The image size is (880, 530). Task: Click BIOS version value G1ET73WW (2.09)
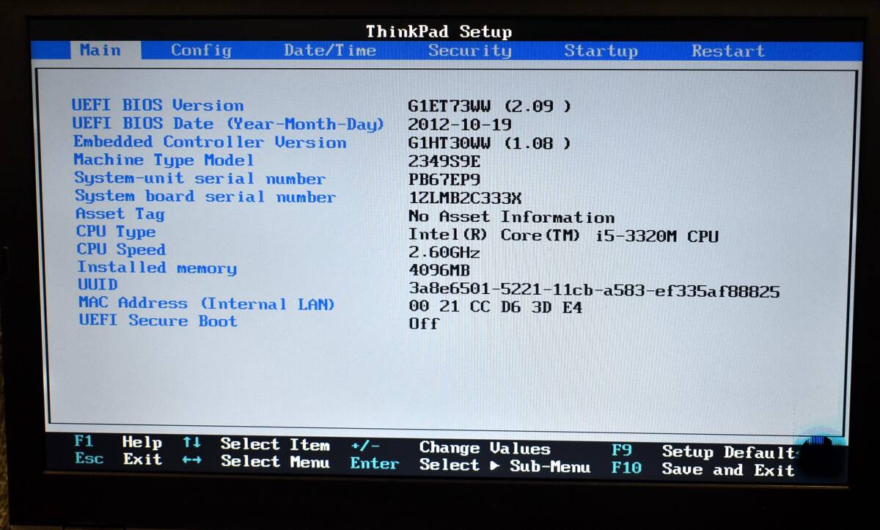pos(489,106)
